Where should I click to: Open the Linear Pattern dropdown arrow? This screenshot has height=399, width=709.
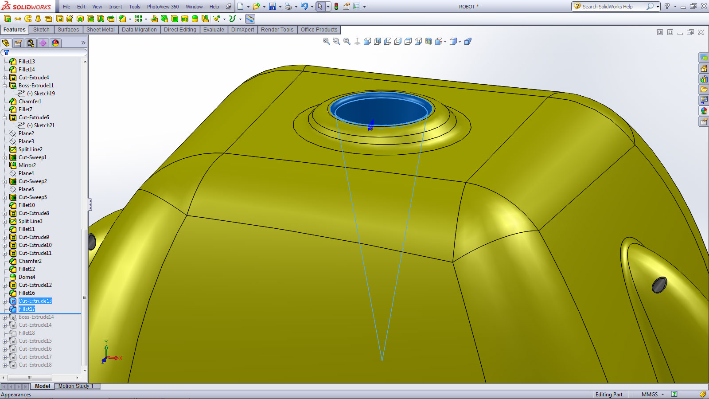coord(145,19)
